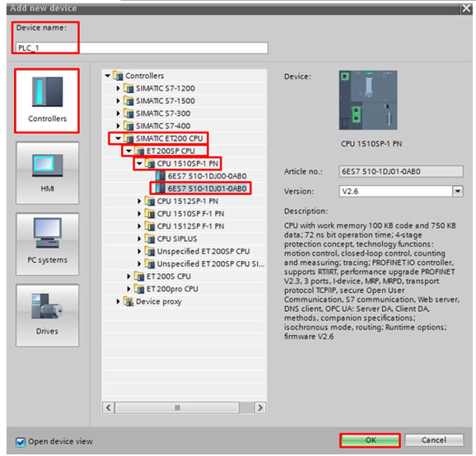The height and width of the screenshot is (456, 476).
Task: Collapse the SIMATIC ET200 CPU node
Action: 119,138
